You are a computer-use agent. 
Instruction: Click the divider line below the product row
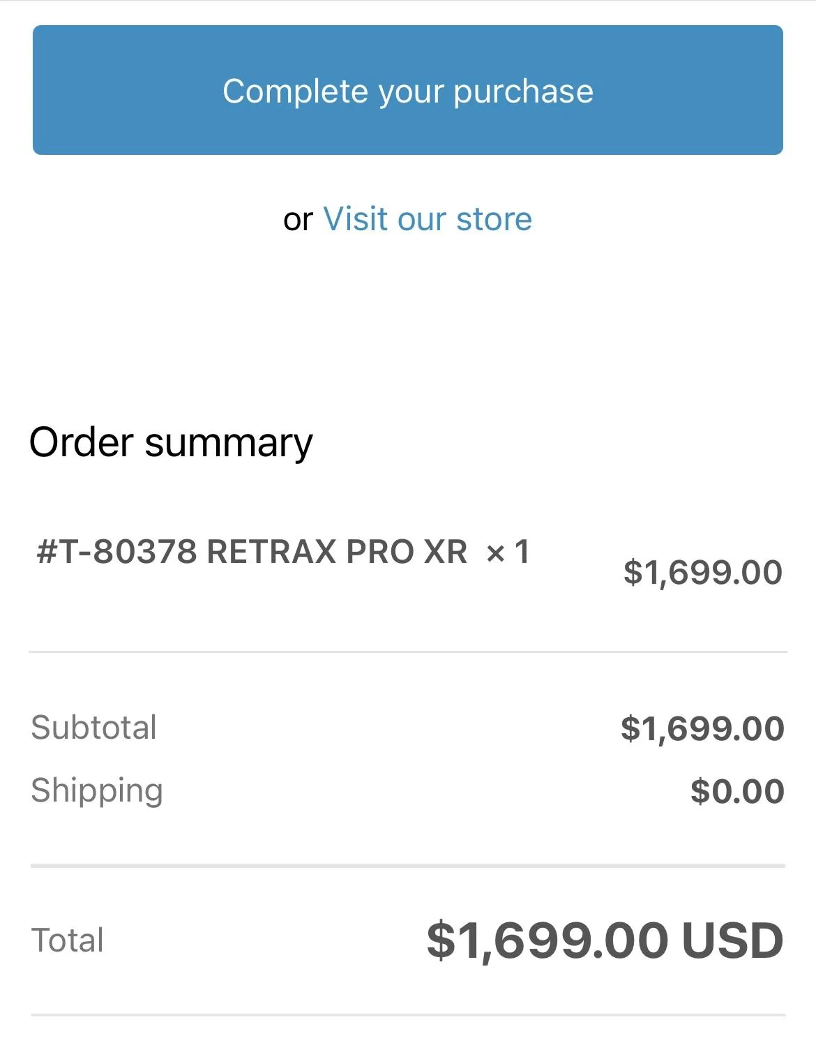coord(408,652)
